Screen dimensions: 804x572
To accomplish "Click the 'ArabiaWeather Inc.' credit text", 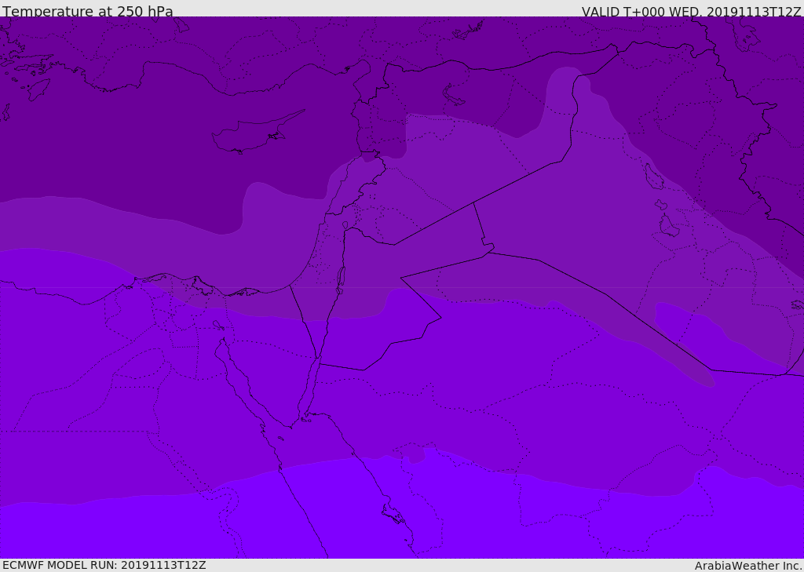I will pyautogui.click(x=747, y=566).
